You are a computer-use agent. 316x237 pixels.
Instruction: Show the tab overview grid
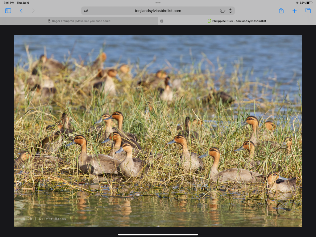308,11
